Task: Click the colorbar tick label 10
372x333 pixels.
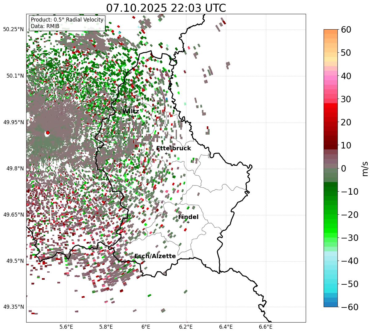Action: click(347, 145)
